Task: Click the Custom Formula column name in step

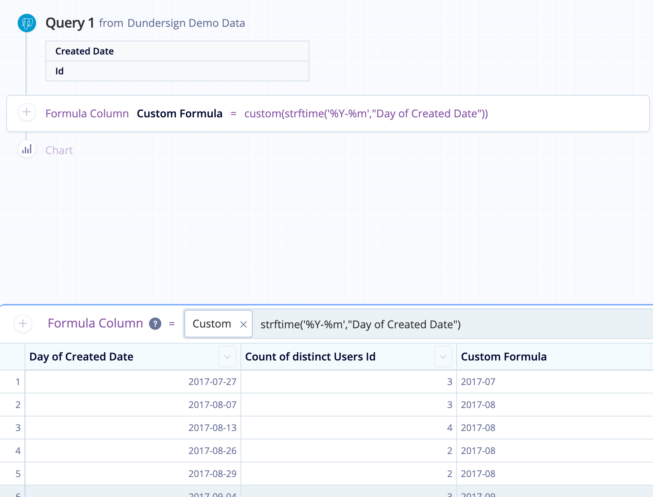Action: (x=180, y=114)
